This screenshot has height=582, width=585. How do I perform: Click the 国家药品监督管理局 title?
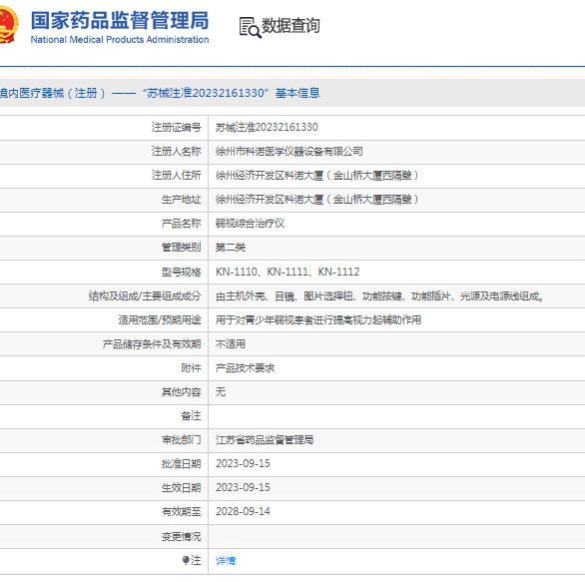tap(120, 21)
